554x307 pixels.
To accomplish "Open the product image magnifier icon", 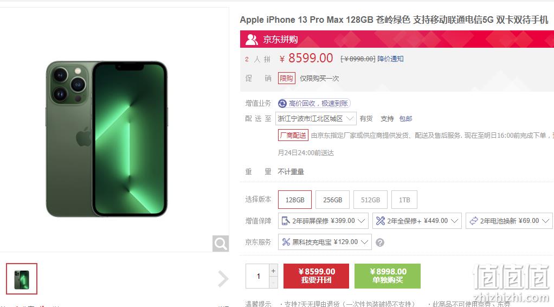I will coord(221,244).
